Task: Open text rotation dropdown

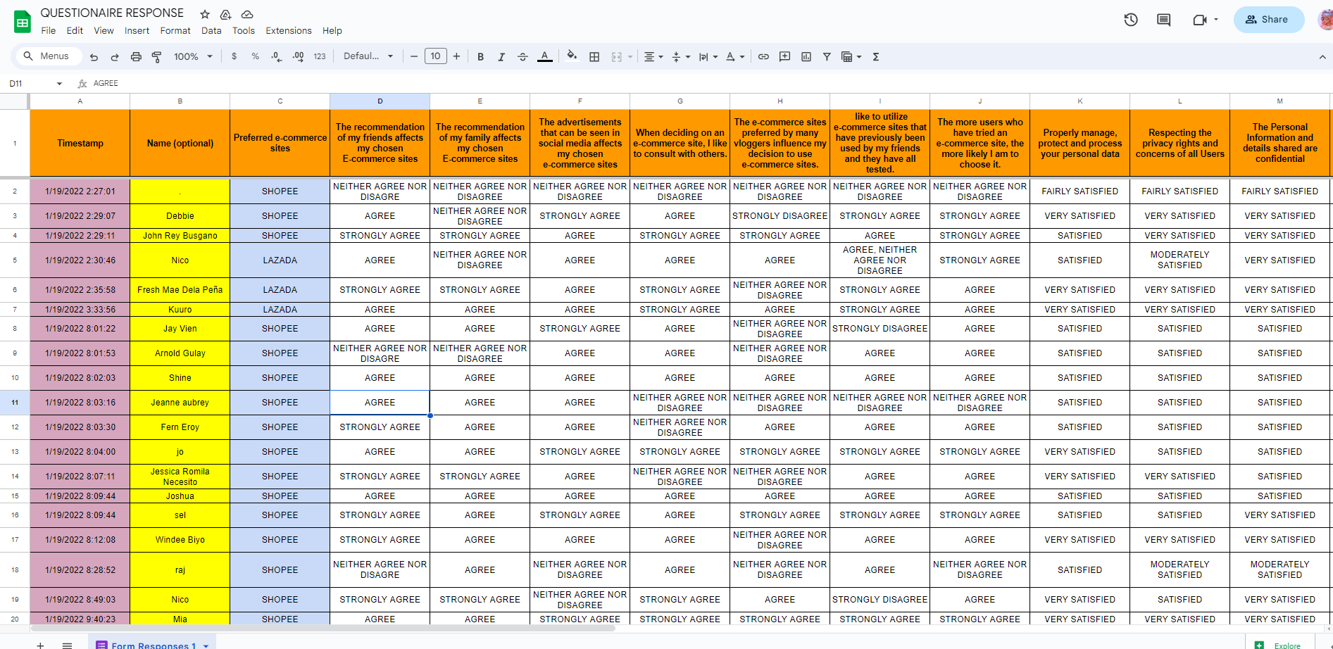Action: click(x=735, y=56)
